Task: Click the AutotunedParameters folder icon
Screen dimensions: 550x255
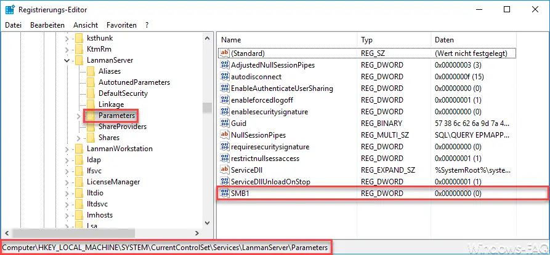Action: click(x=91, y=82)
